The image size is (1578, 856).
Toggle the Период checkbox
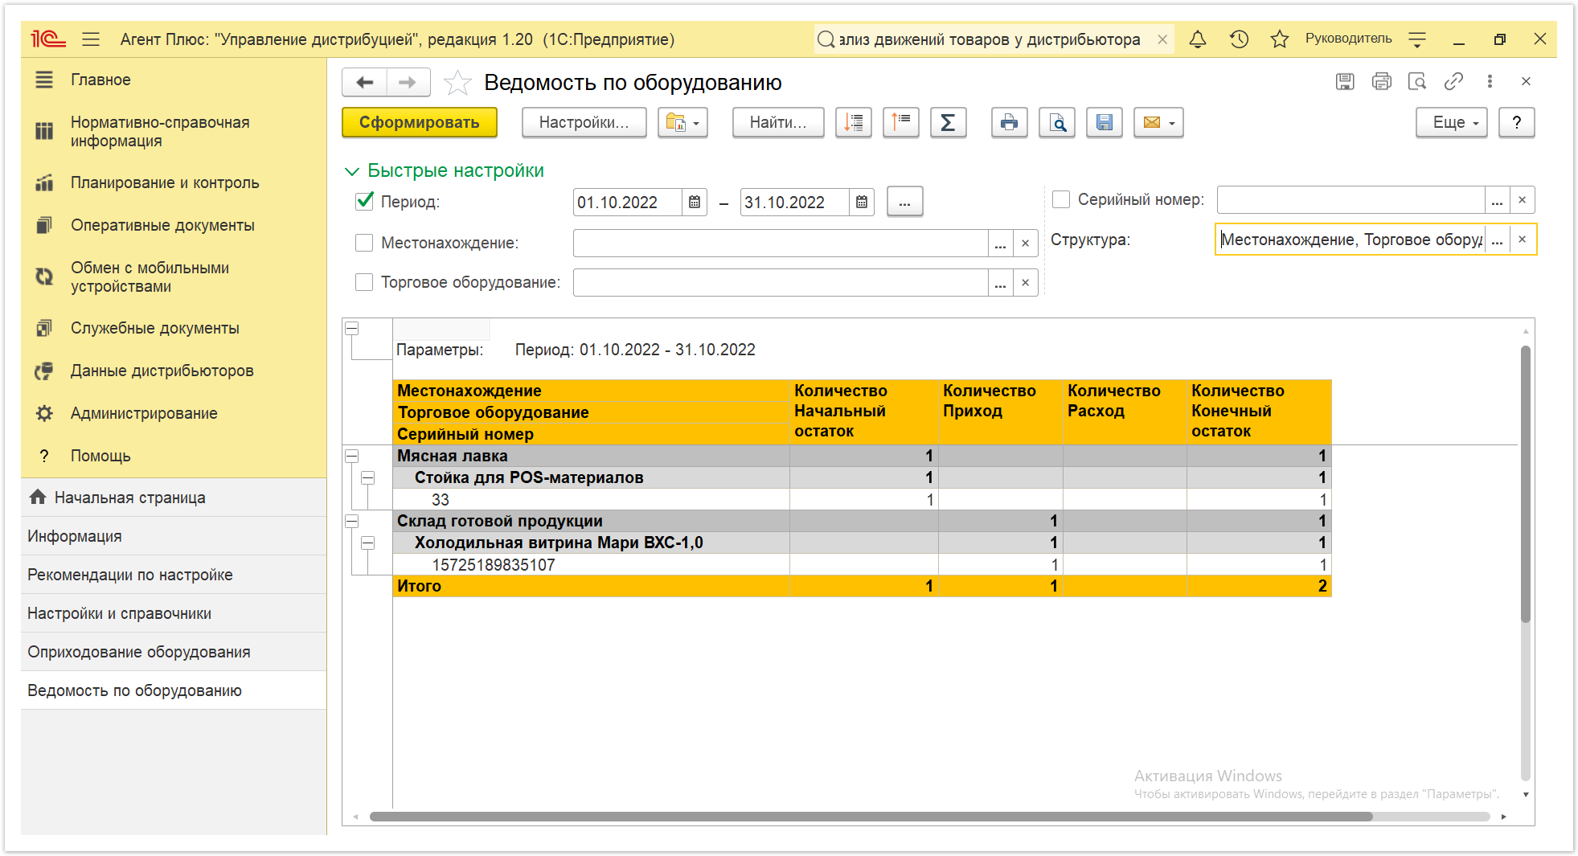point(365,201)
